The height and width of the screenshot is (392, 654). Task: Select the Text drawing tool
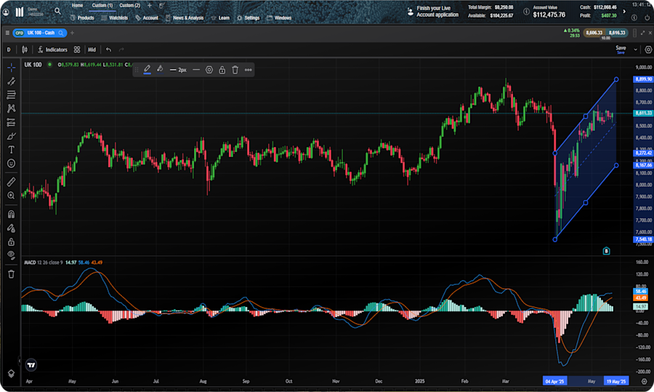[11, 149]
